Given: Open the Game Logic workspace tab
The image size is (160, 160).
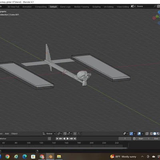Looking at the screenshot, I should tap(65, 7).
